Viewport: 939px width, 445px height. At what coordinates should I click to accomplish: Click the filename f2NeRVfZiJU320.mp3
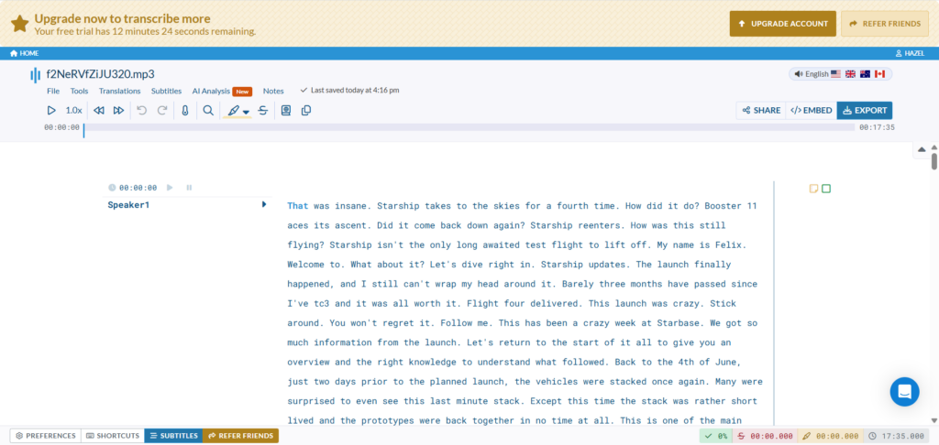101,75
